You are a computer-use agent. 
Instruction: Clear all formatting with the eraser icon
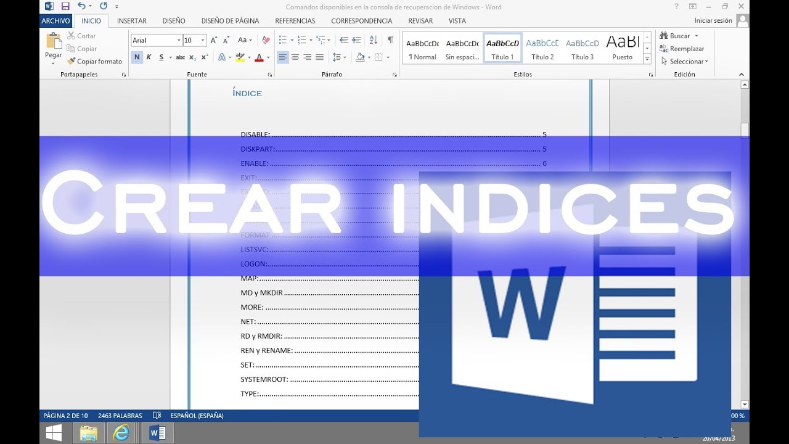[x=266, y=40]
